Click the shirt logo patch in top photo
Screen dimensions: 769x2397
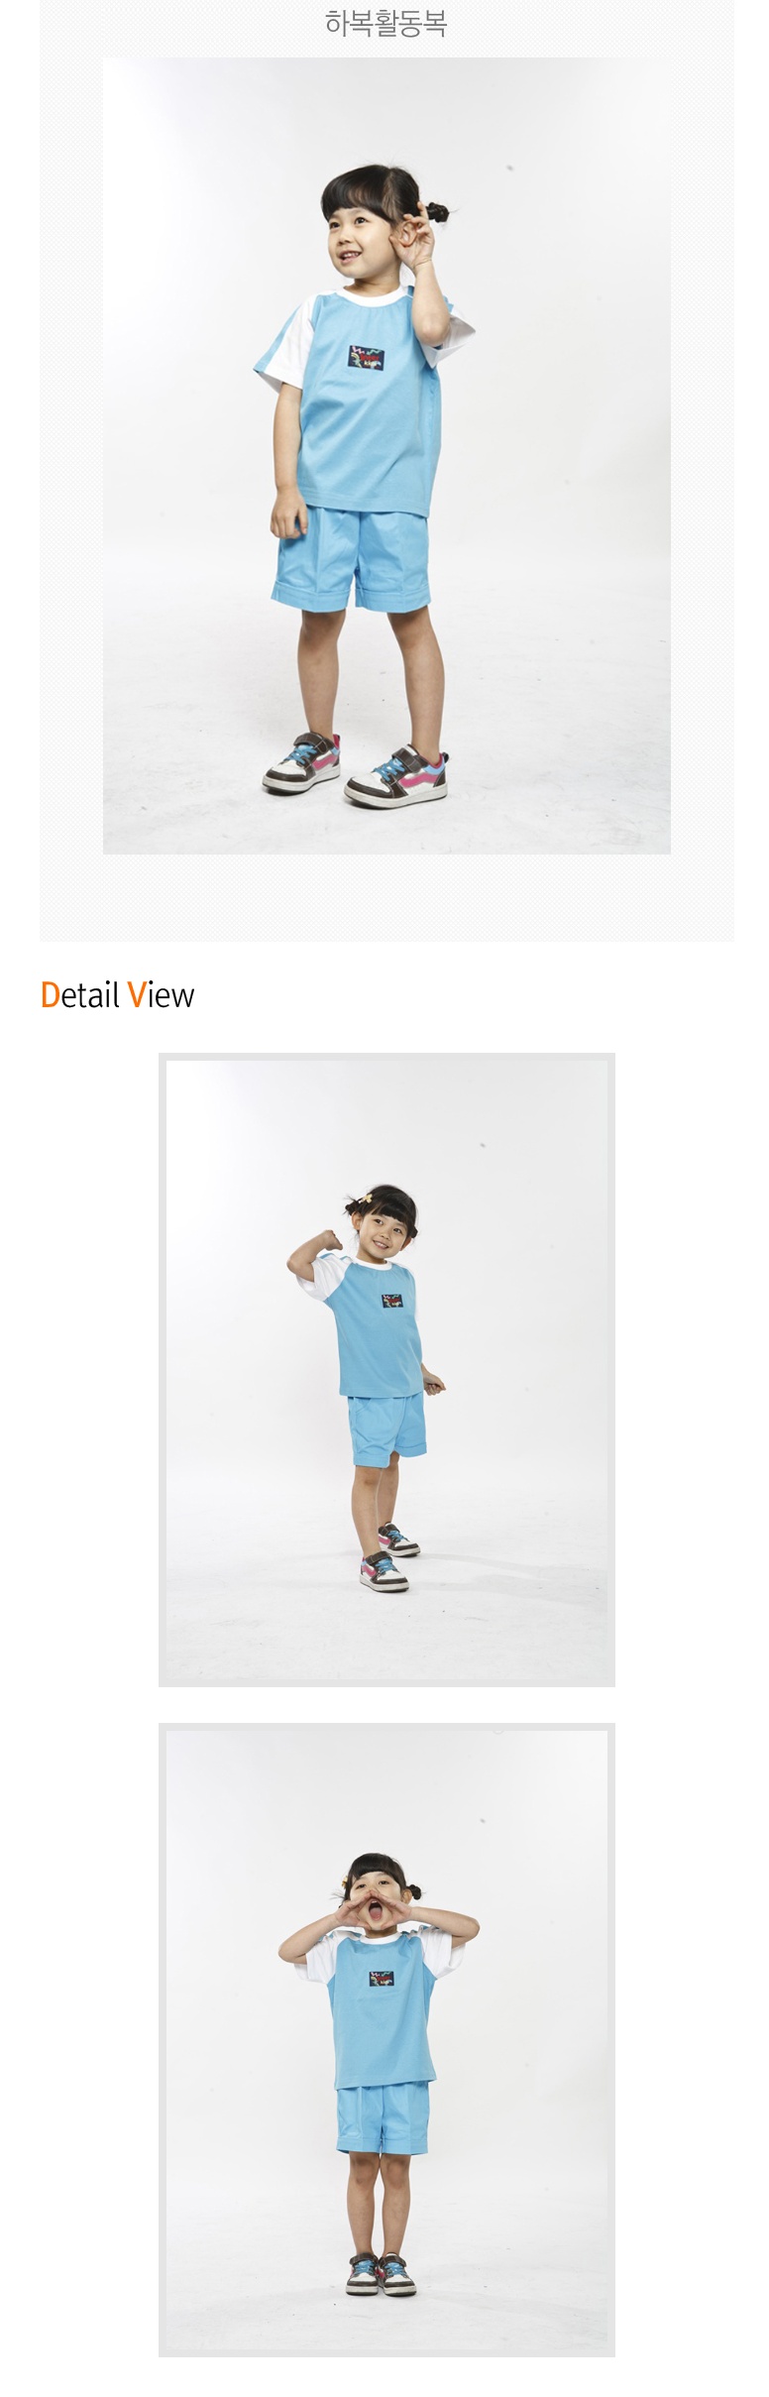(366, 358)
